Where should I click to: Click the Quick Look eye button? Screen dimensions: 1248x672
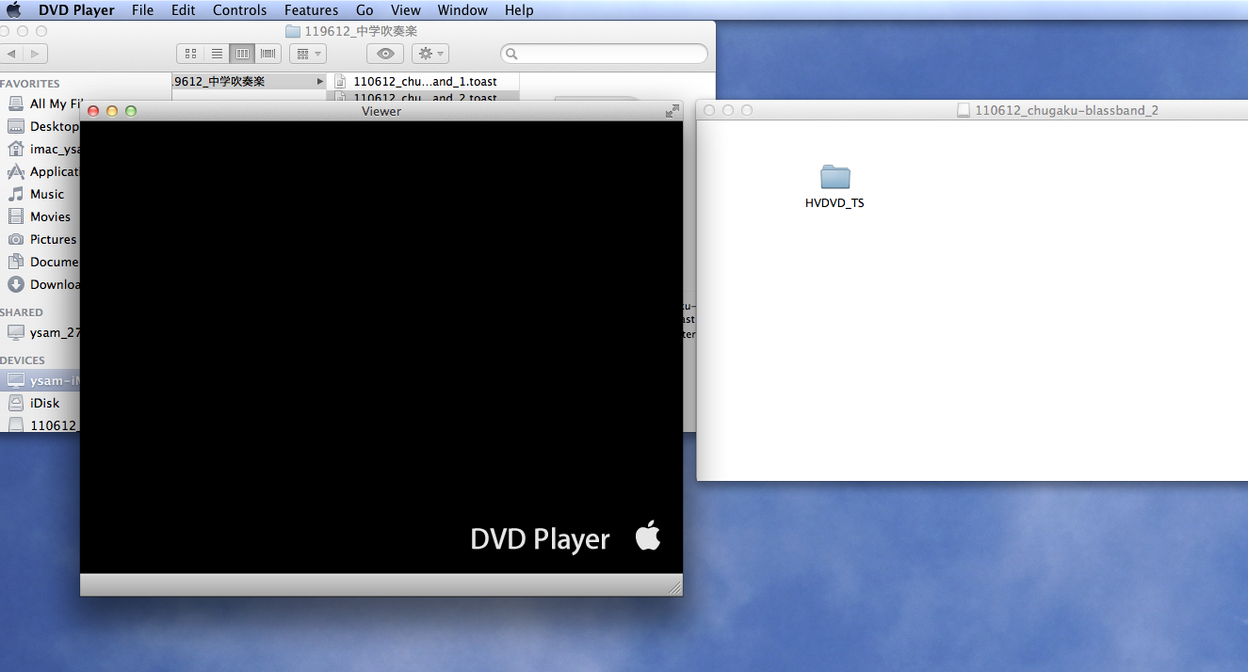click(385, 54)
